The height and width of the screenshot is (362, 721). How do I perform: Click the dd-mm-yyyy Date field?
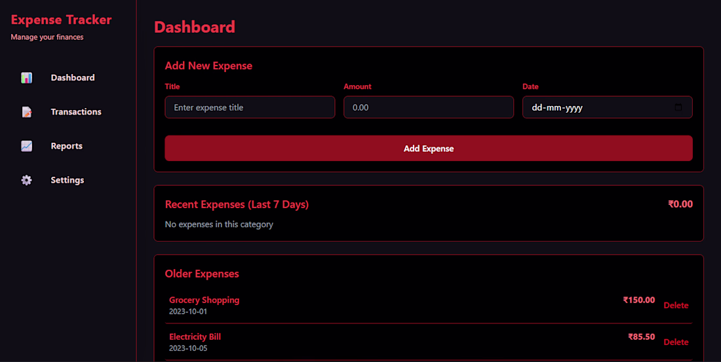tap(608, 107)
